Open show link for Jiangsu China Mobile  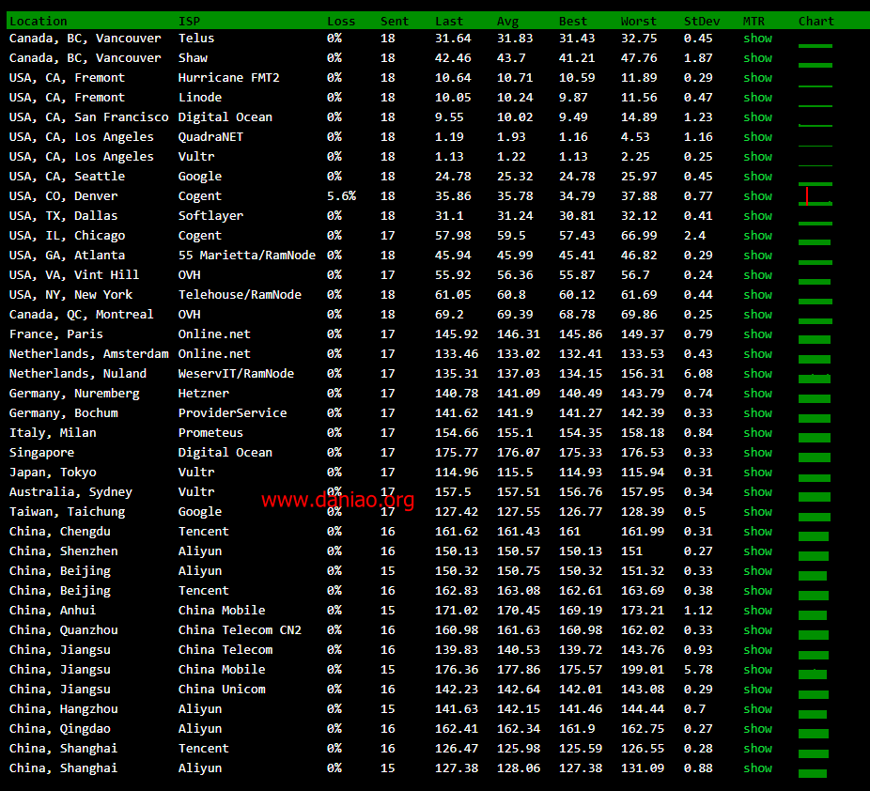click(757, 670)
